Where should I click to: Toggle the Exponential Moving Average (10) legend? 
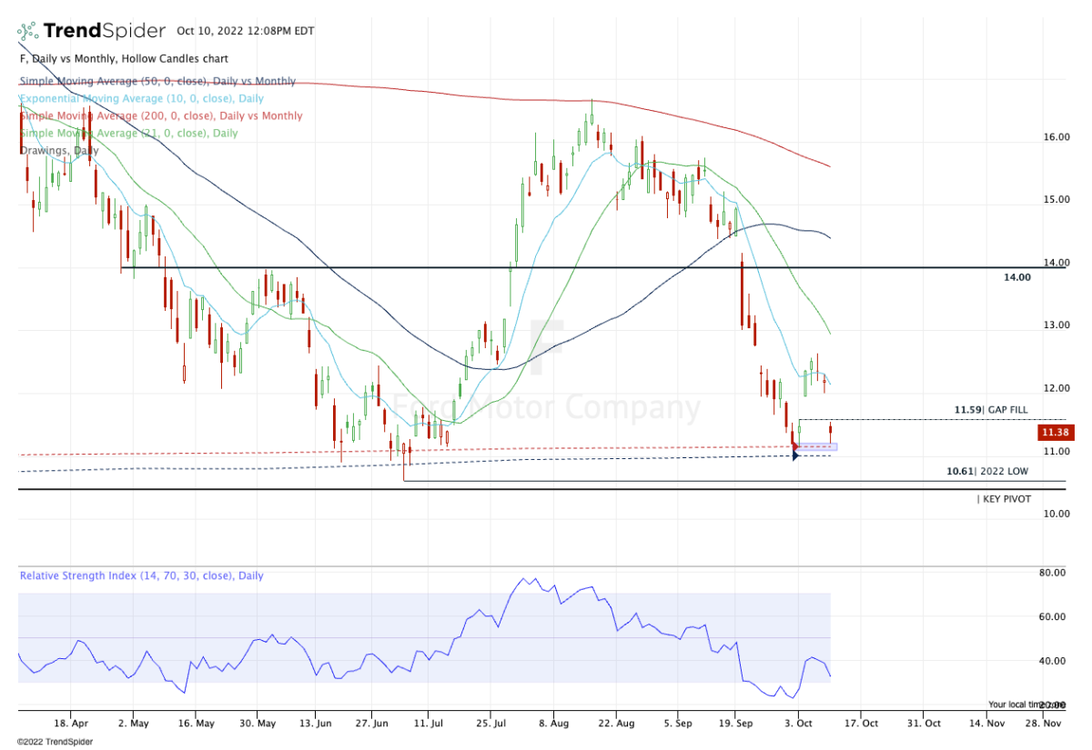click(x=141, y=98)
